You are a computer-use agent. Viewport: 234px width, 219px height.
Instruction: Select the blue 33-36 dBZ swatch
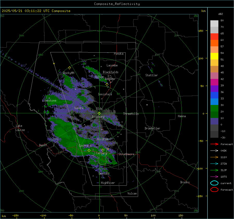click(214, 95)
